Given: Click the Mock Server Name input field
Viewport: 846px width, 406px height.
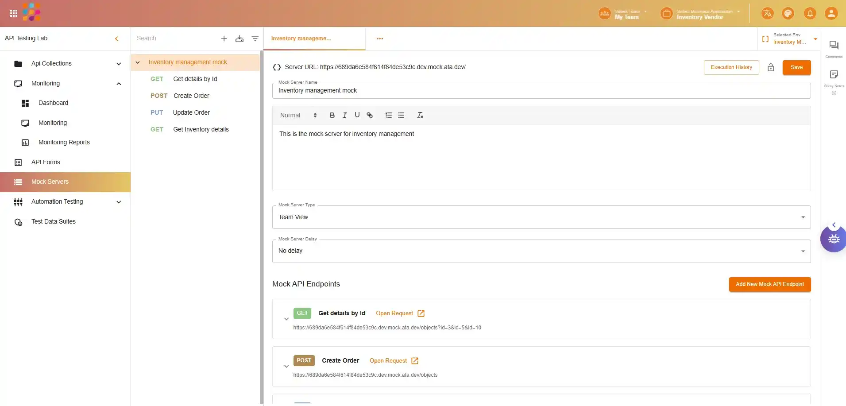Looking at the screenshot, I should 541,91.
